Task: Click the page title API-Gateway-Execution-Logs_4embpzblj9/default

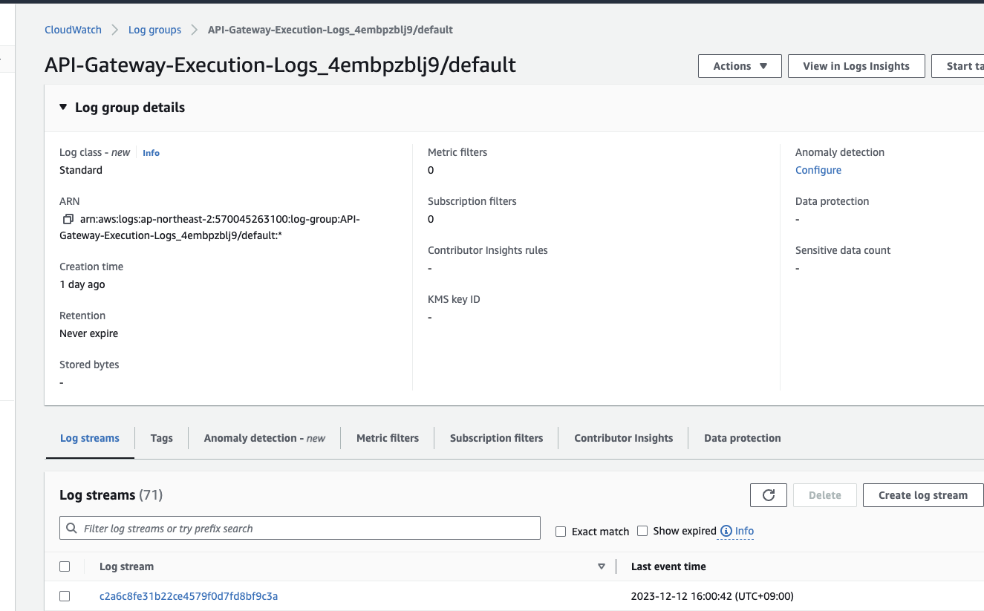Action: coord(280,65)
